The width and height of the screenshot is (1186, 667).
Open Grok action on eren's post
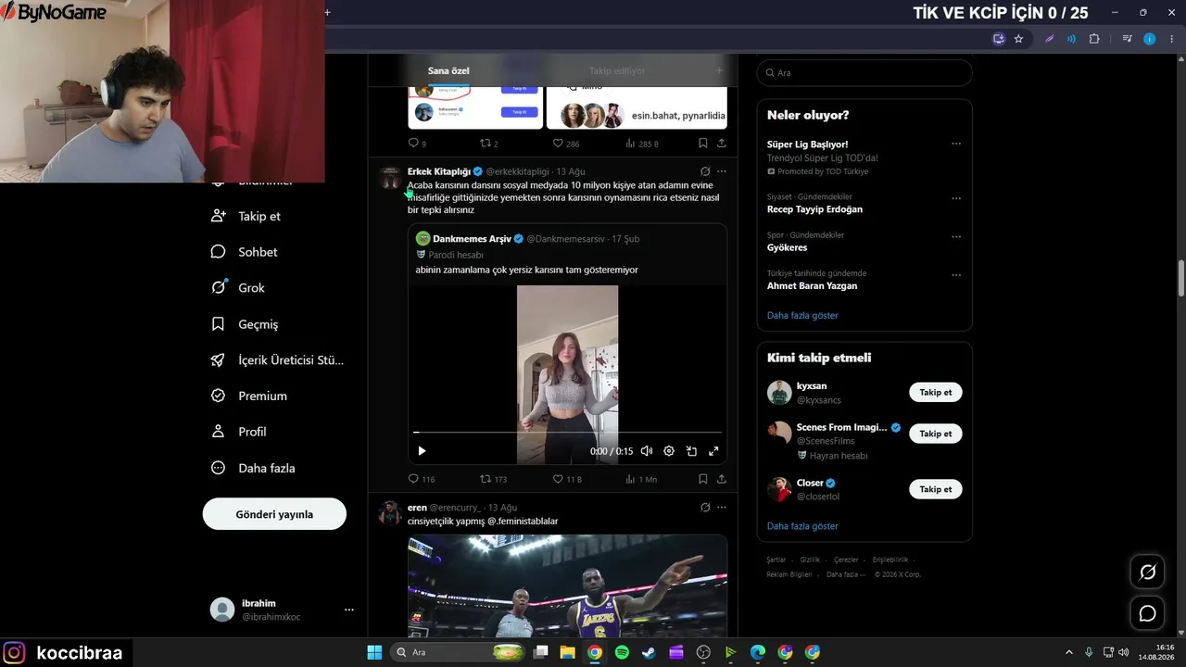705,508
